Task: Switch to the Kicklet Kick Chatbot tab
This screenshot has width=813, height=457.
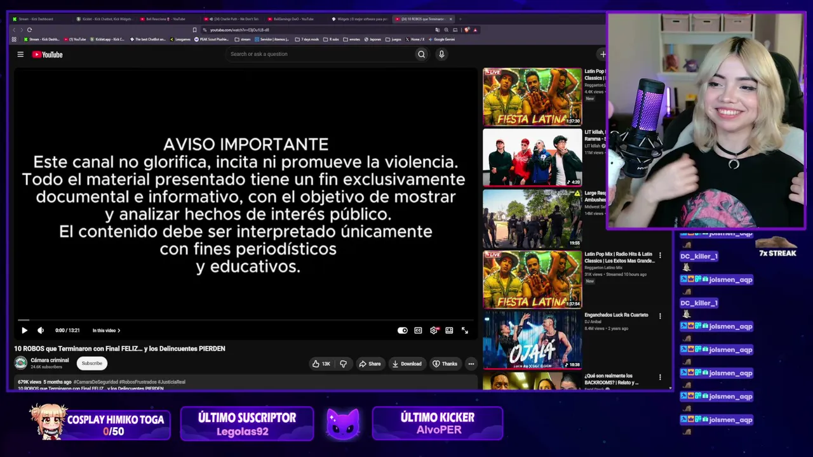Action: tap(104, 19)
